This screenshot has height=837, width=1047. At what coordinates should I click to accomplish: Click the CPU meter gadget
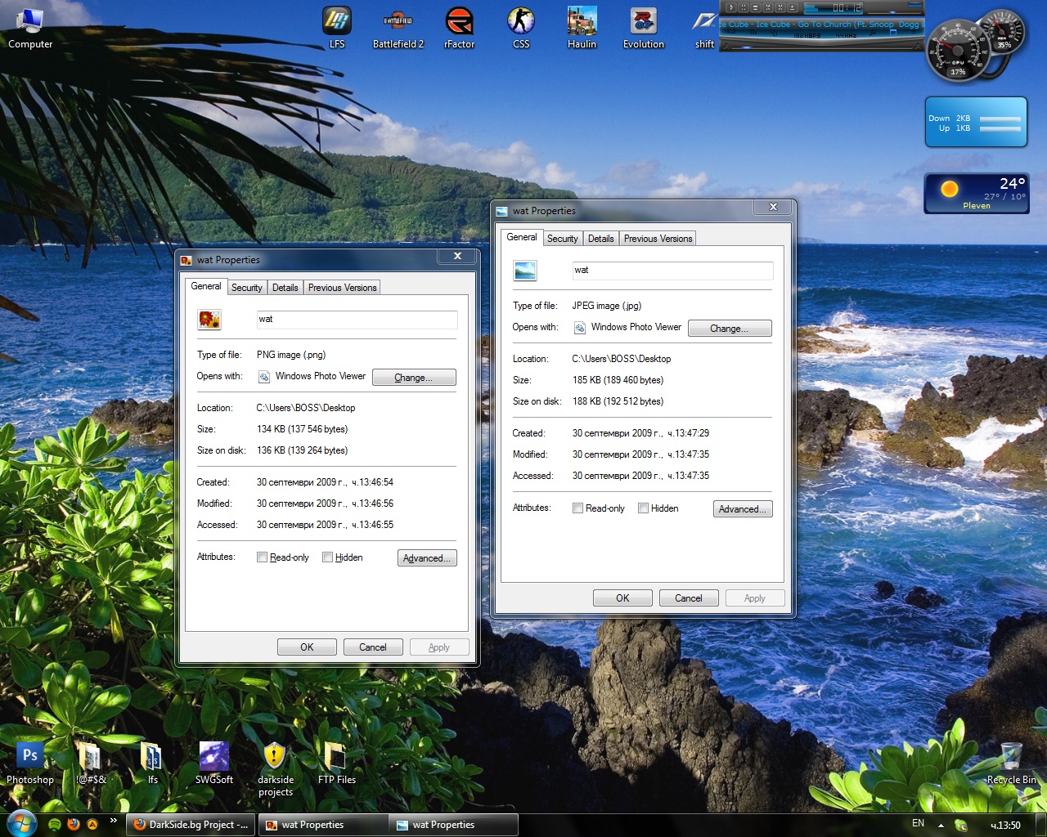coord(957,51)
